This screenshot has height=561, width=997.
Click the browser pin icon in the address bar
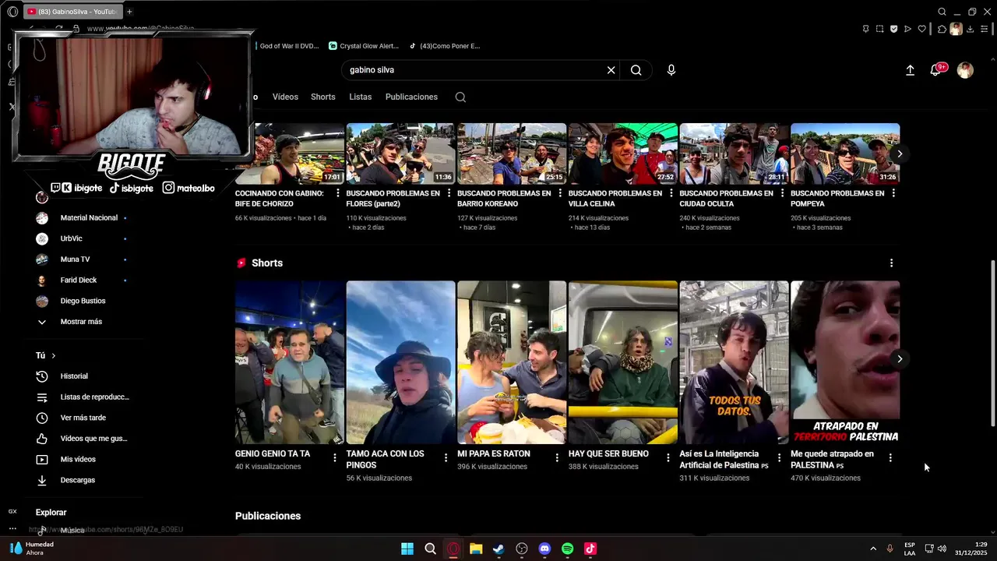(x=865, y=29)
